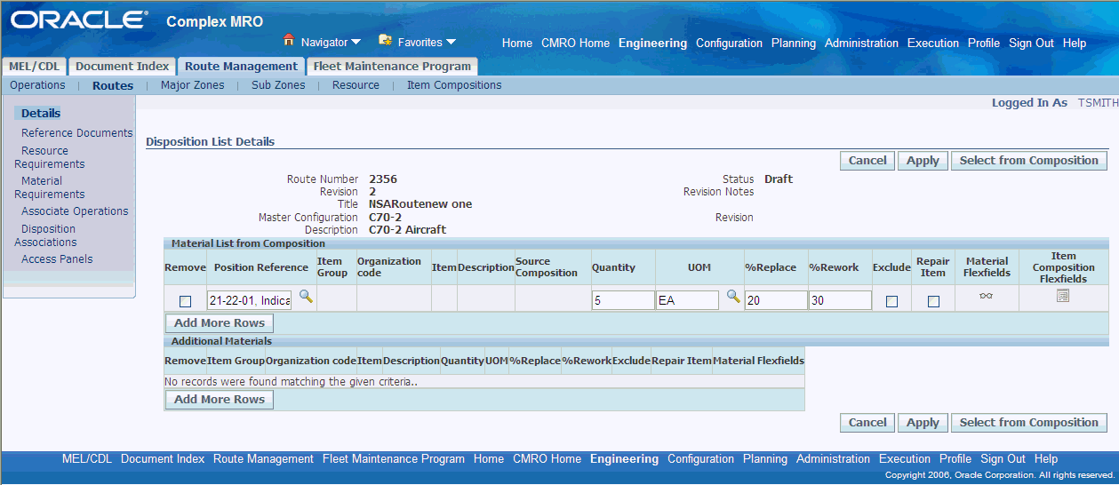Screen dimensions: 1119x485
Task: Click Add More Rows under Material List
Action: tap(220, 322)
